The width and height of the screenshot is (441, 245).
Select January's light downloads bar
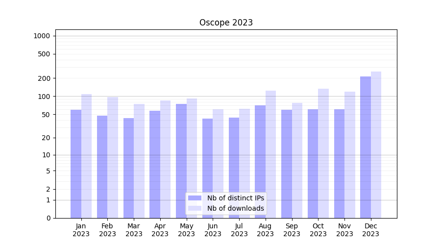pos(86,156)
